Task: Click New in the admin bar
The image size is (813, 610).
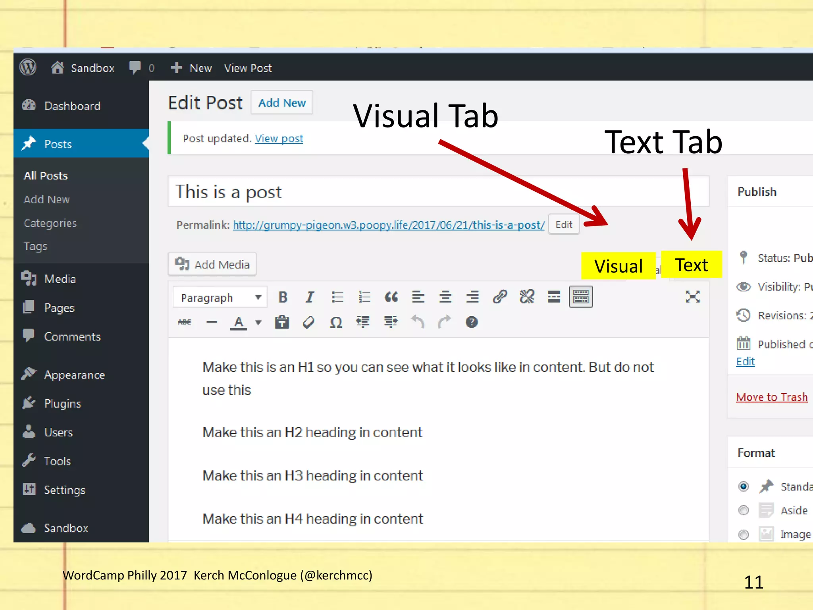Action: (x=191, y=68)
